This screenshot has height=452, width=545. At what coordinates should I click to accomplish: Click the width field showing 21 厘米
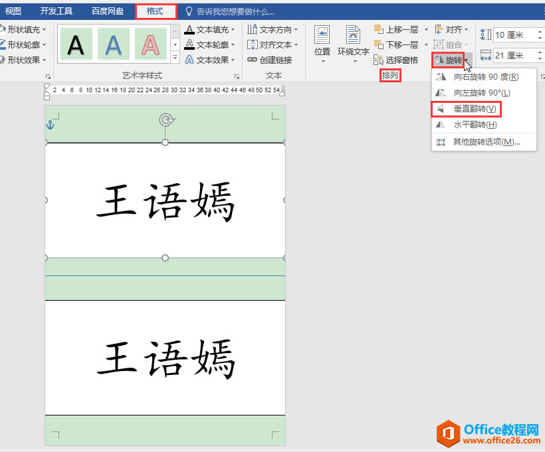coord(515,56)
